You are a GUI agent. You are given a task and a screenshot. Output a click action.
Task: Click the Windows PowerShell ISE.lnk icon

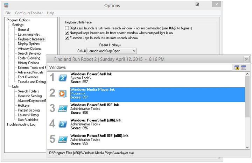pyautogui.click(x=63, y=109)
